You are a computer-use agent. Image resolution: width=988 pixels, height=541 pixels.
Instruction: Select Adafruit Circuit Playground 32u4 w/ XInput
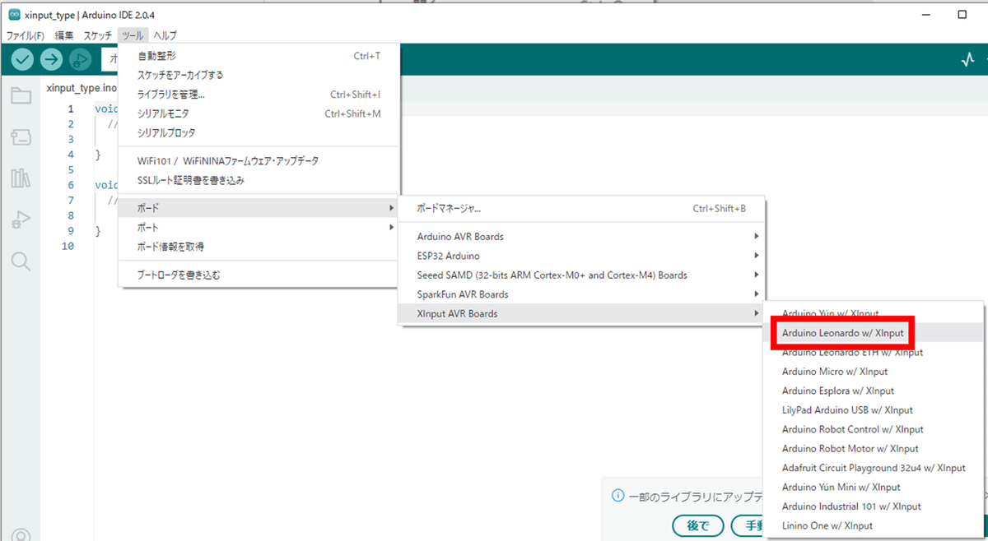[x=874, y=468]
